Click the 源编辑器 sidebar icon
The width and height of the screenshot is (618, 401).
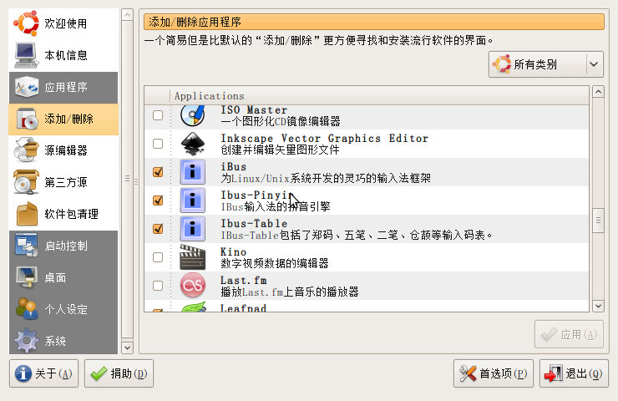[26, 150]
